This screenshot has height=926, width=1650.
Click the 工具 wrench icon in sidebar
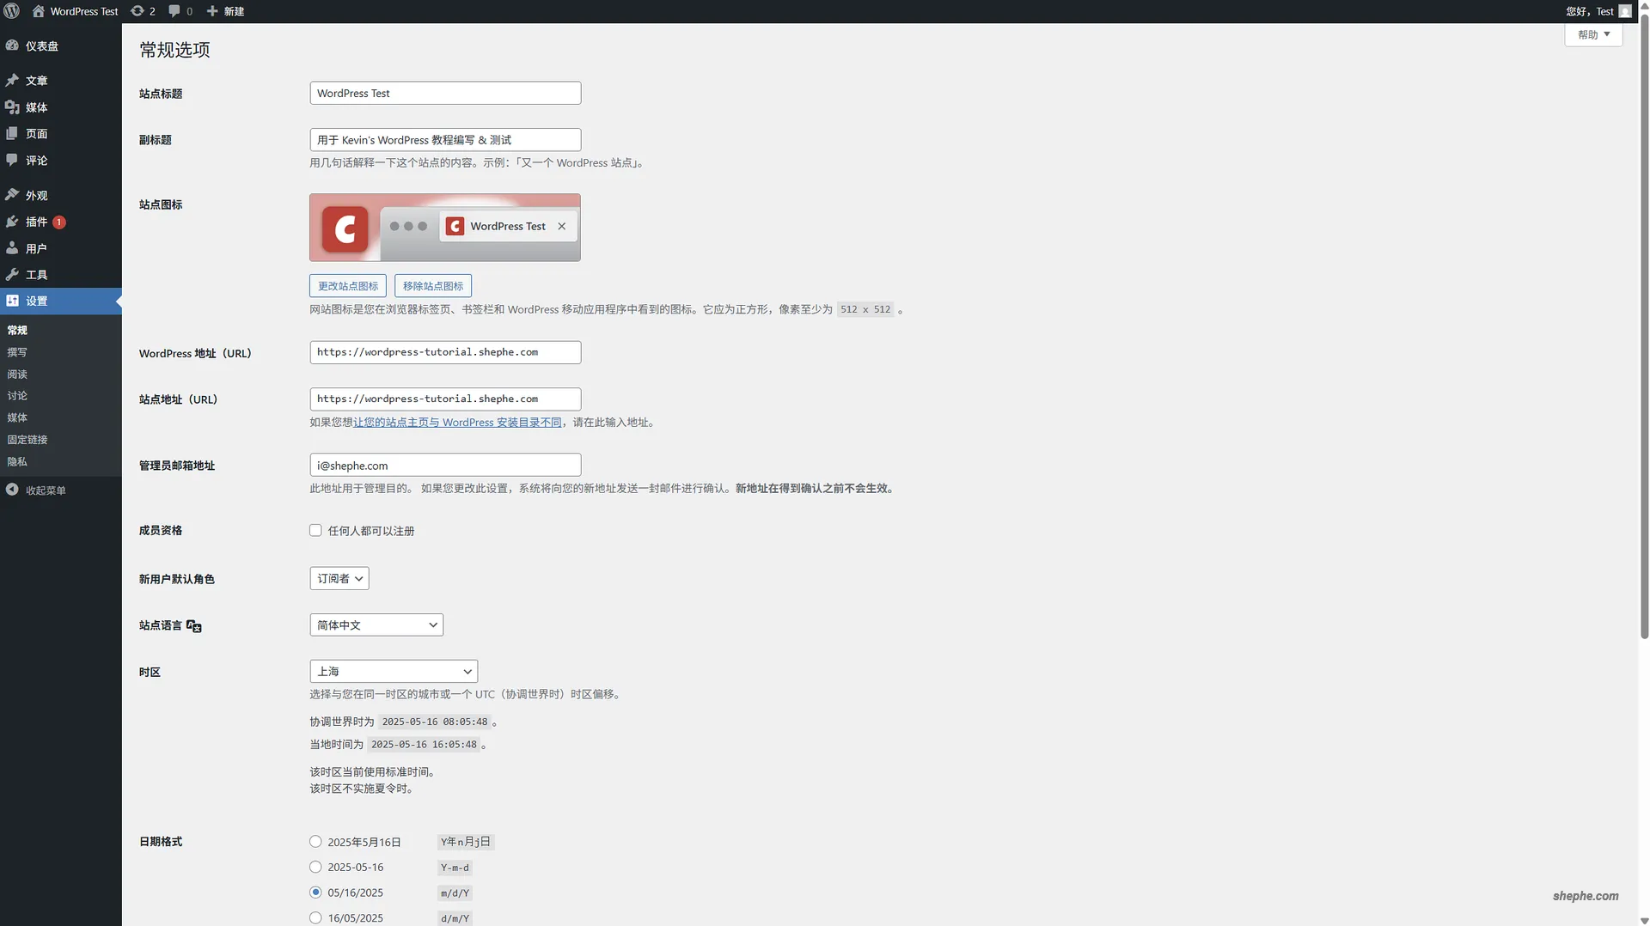pyautogui.click(x=12, y=275)
